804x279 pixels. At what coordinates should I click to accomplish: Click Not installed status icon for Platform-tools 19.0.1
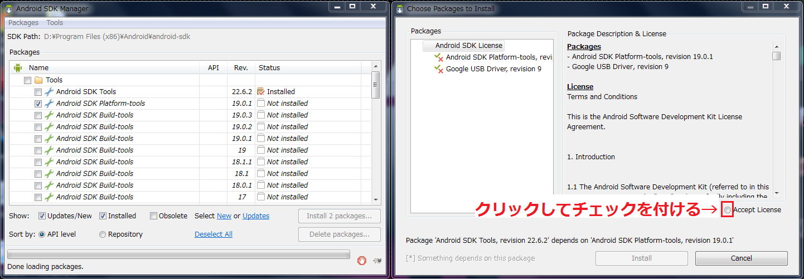tap(260, 104)
